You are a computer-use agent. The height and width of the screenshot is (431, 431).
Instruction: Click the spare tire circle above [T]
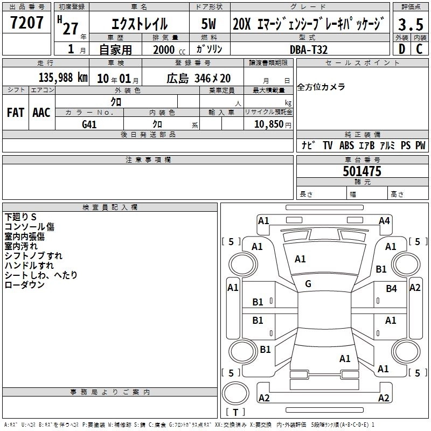click(x=235, y=393)
